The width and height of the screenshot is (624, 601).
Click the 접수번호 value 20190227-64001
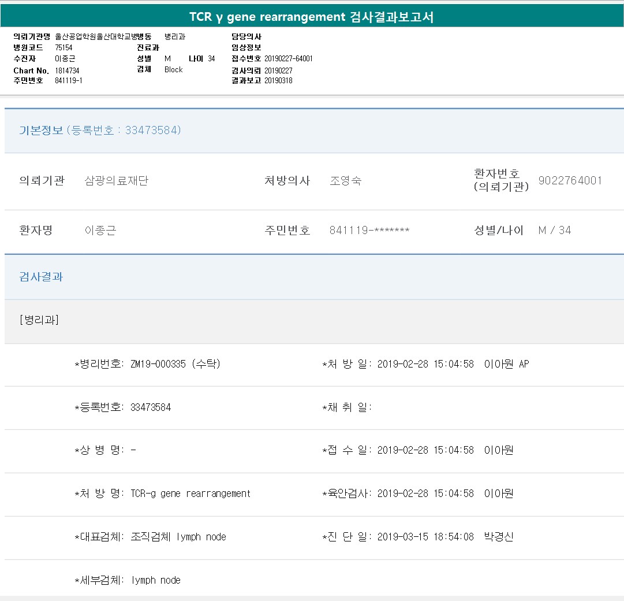[288, 59]
